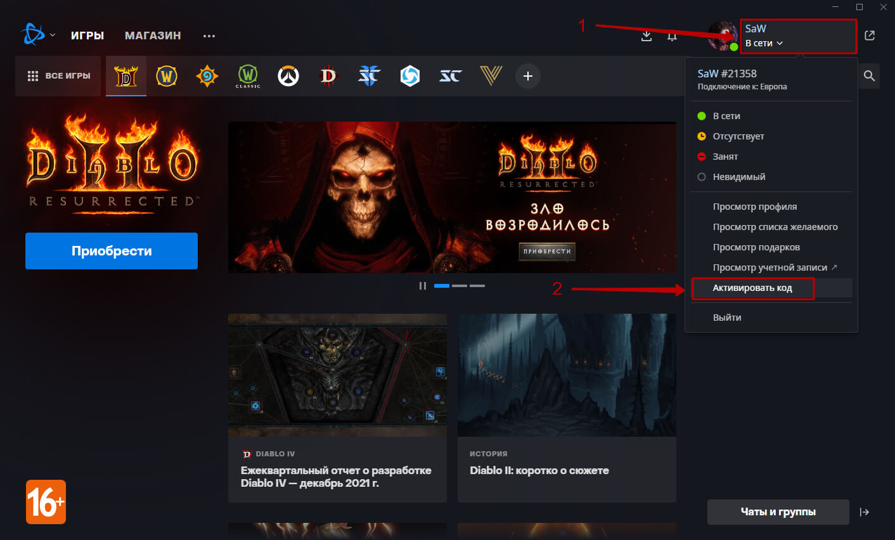Set status to Отсутствует (Away)
Image resolution: width=895 pixels, height=540 pixels.
point(738,136)
